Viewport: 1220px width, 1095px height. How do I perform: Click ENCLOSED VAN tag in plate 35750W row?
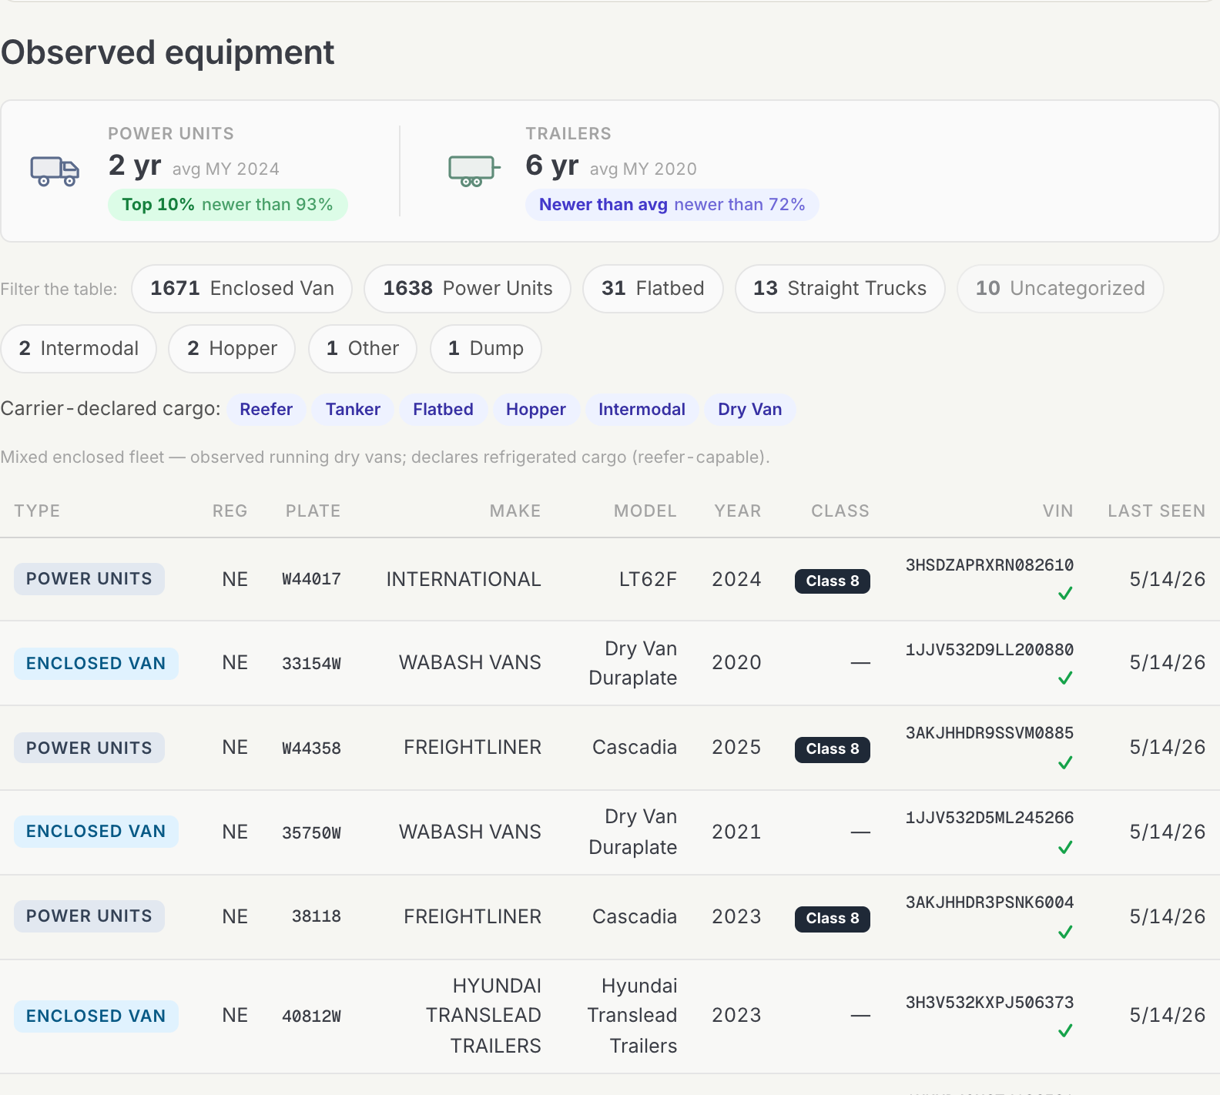[96, 832]
